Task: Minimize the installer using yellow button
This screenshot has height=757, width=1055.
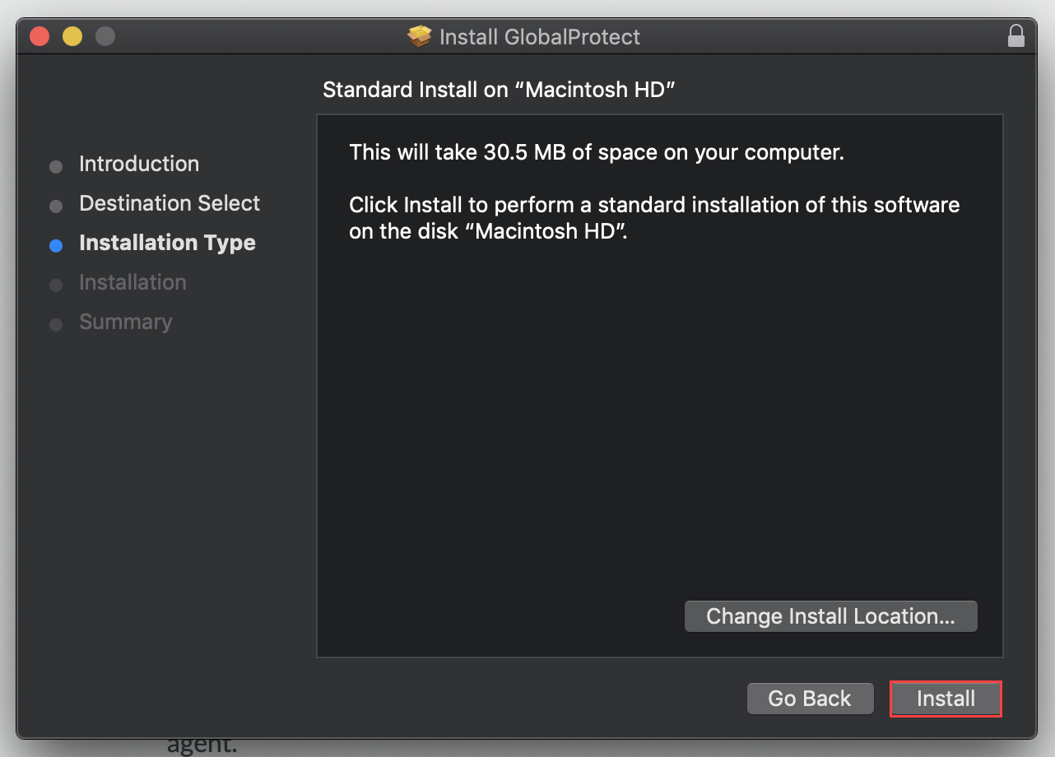Action: [x=72, y=36]
